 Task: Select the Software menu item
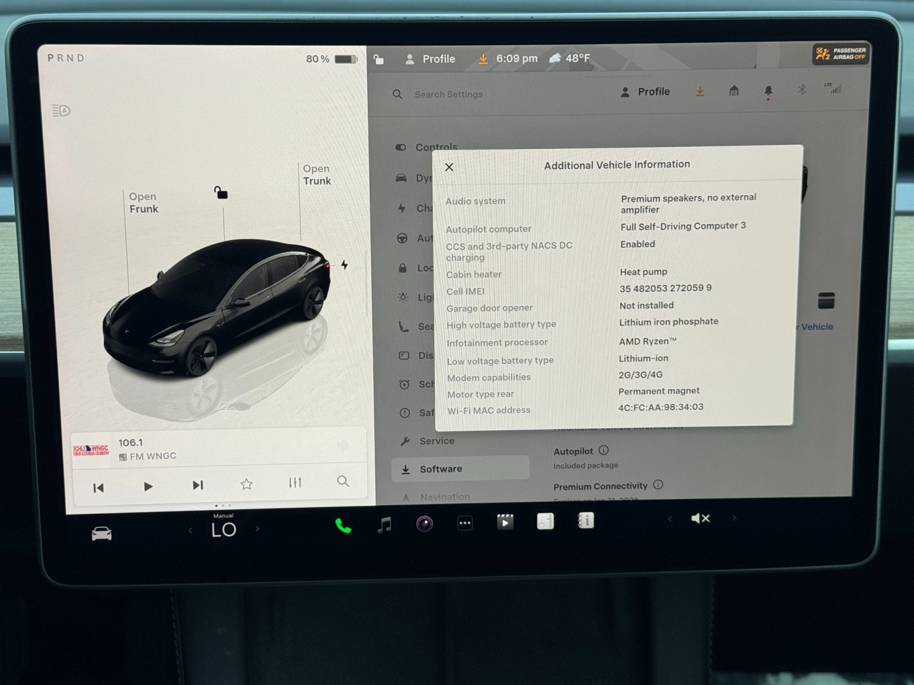click(440, 469)
